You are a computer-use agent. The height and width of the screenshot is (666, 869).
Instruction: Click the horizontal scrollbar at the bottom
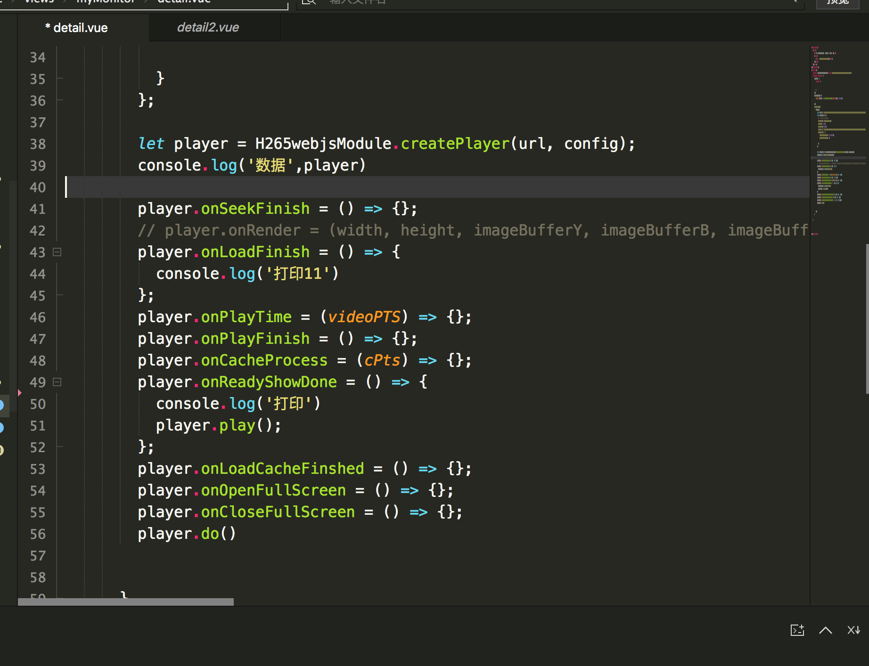click(x=126, y=602)
